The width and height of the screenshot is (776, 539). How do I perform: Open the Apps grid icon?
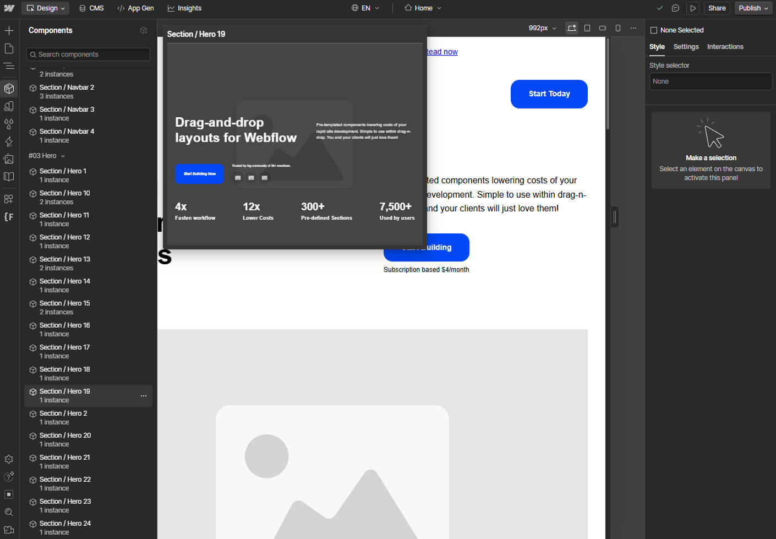click(x=9, y=199)
